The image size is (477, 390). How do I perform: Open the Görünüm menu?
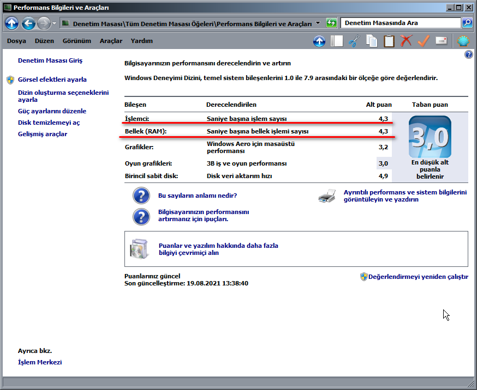pyautogui.click(x=76, y=41)
